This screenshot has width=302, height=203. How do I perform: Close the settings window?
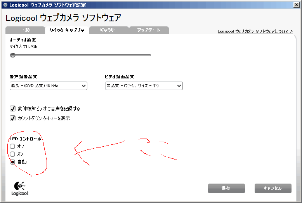[x=296, y=5]
